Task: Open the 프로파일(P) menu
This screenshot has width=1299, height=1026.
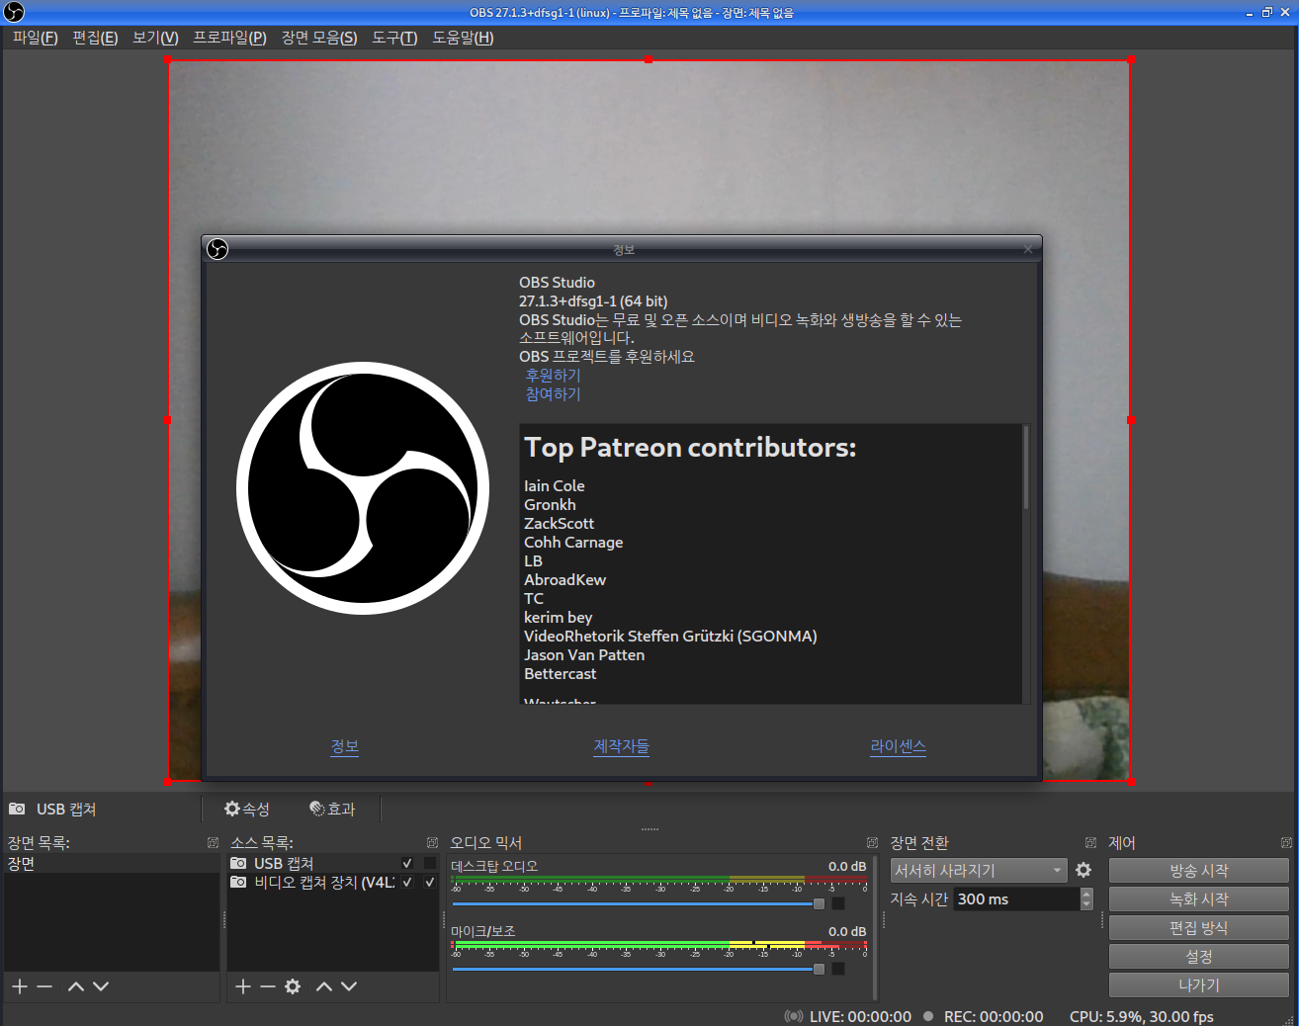Action: (x=229, y=38)
